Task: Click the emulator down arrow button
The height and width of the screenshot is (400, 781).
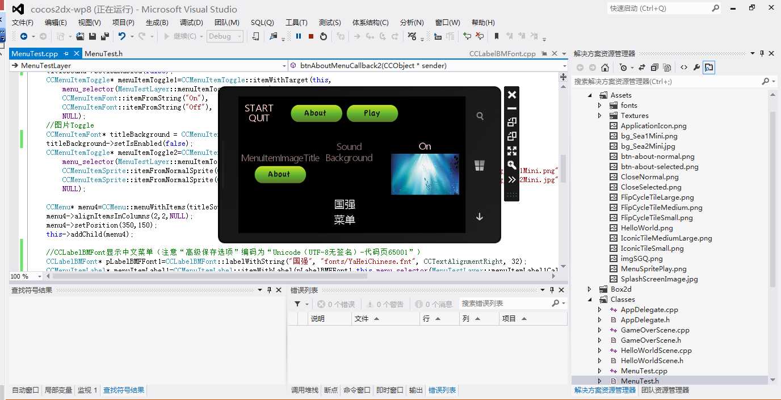Action: click(480, 217)
